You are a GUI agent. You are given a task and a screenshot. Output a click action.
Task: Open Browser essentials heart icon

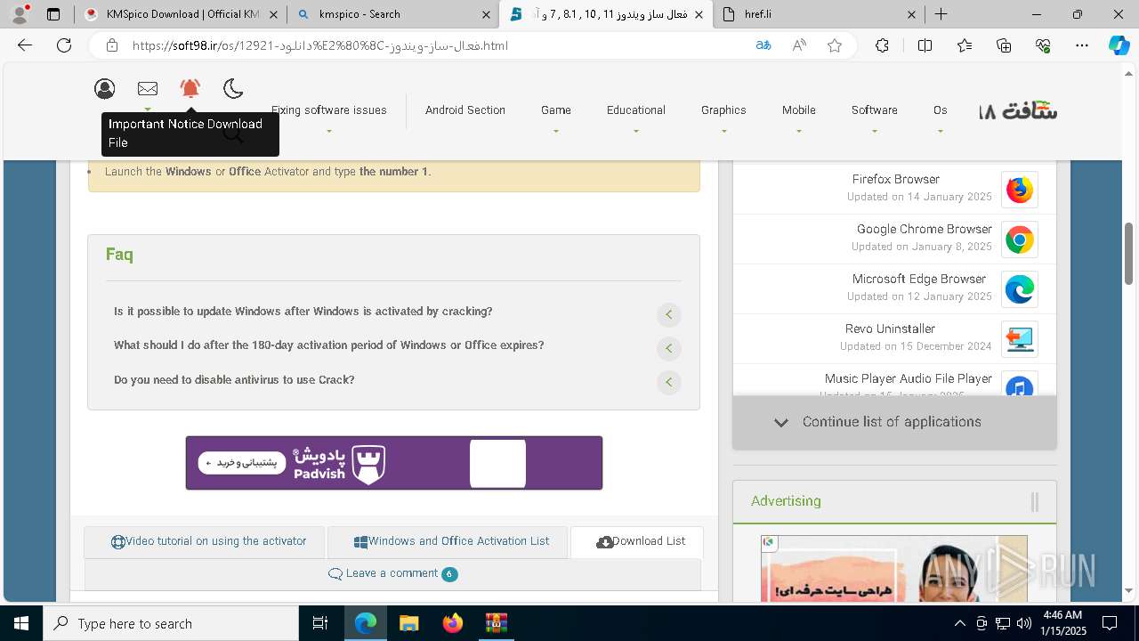click(x=1043, y=45)
